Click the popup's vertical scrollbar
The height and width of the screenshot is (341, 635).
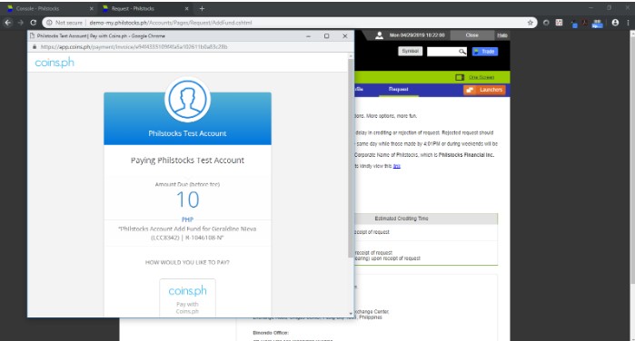point(351,158)
